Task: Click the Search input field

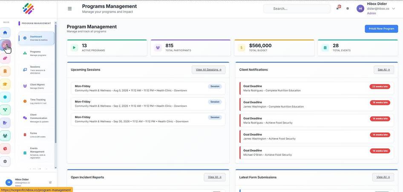Action: click(x=297, y=9)
